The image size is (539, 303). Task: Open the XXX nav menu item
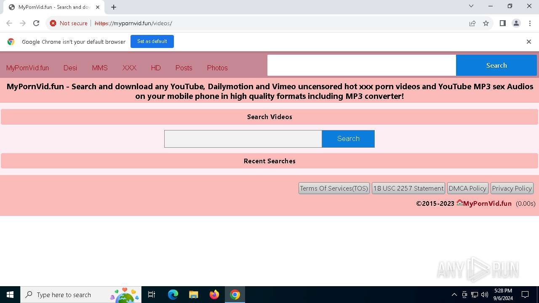pyautogui.click(x=129, y=68)
